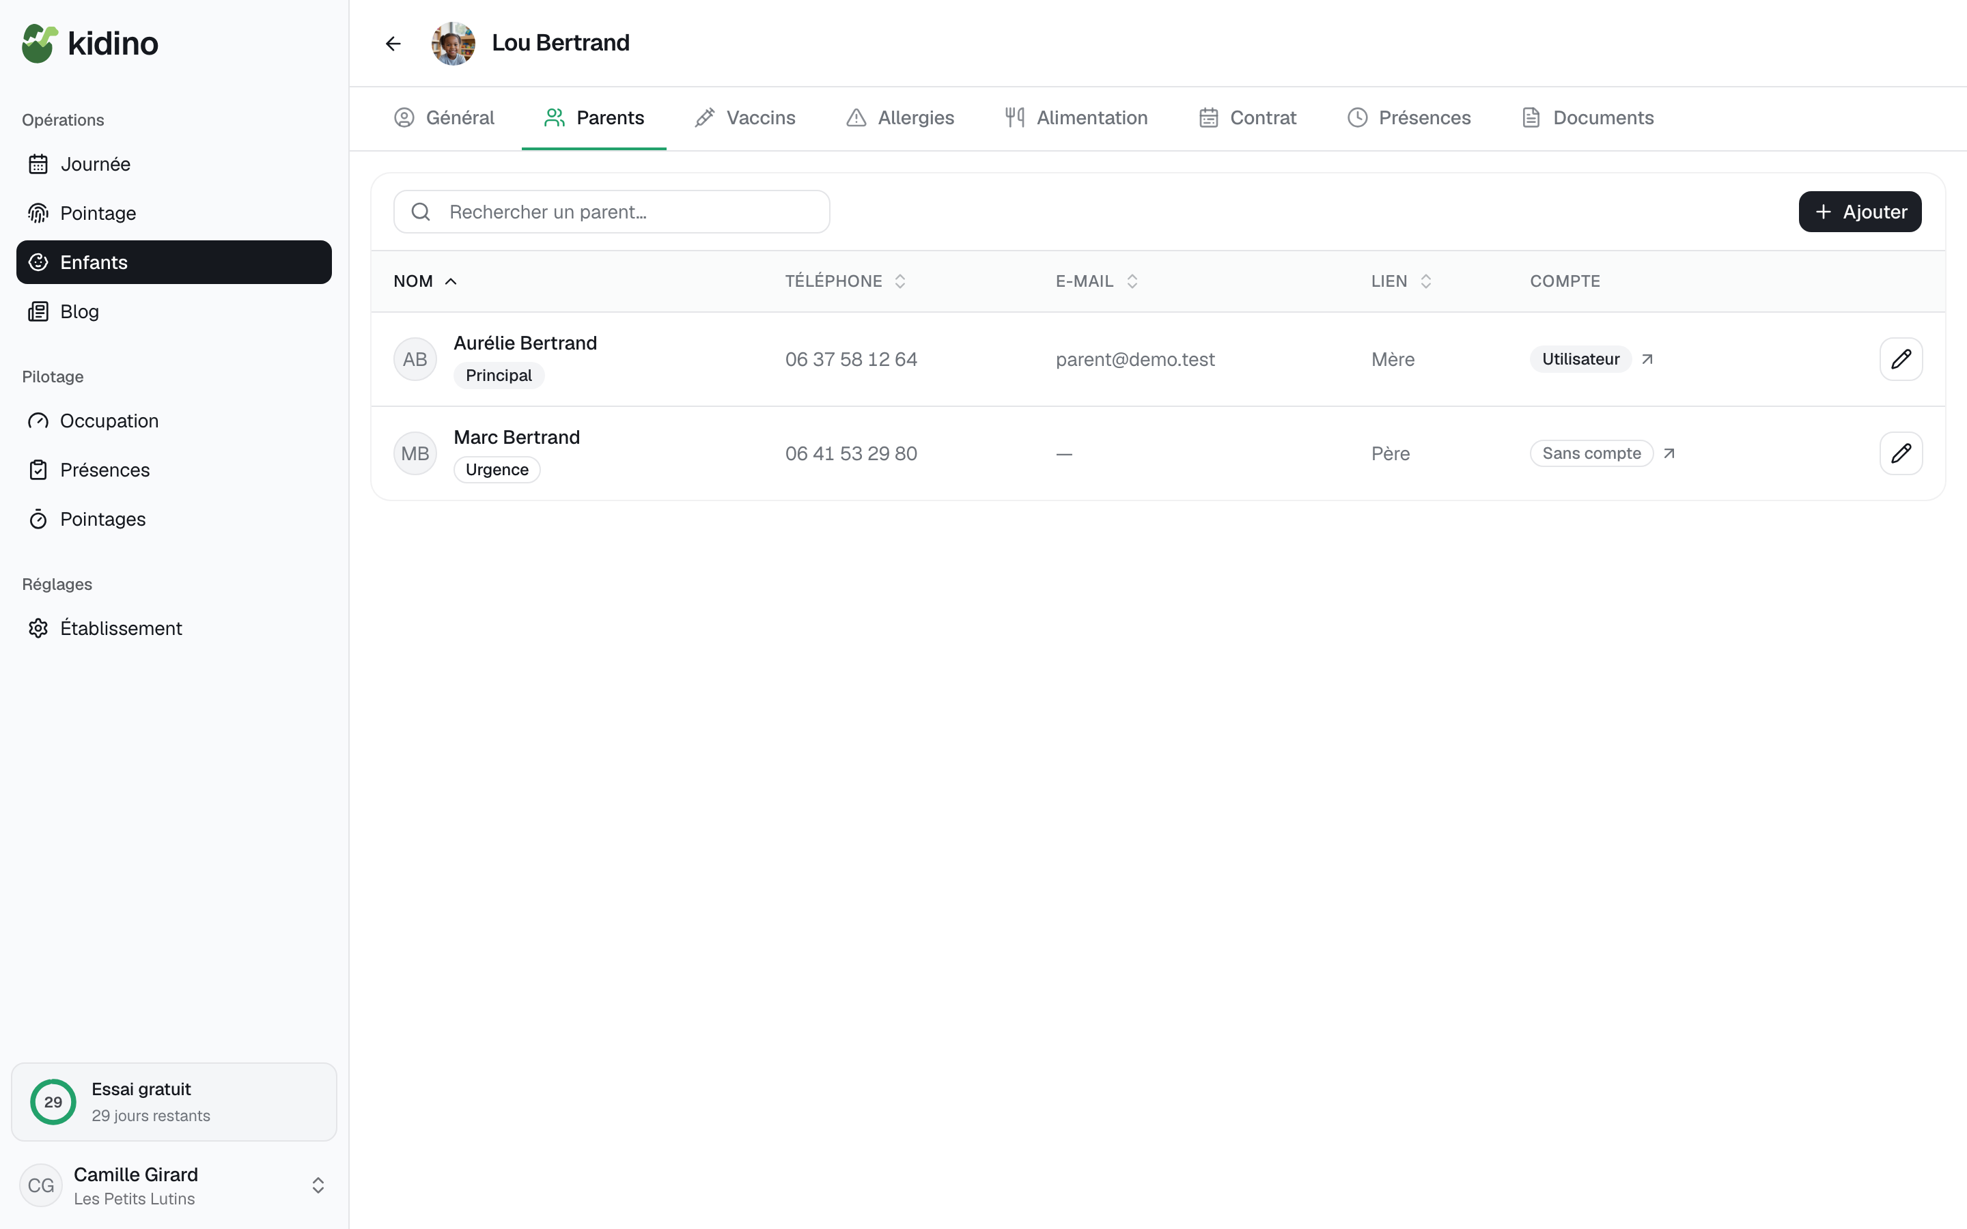Select the Parents tab
Viewport: 1967px width, 1229px height.
594,118
